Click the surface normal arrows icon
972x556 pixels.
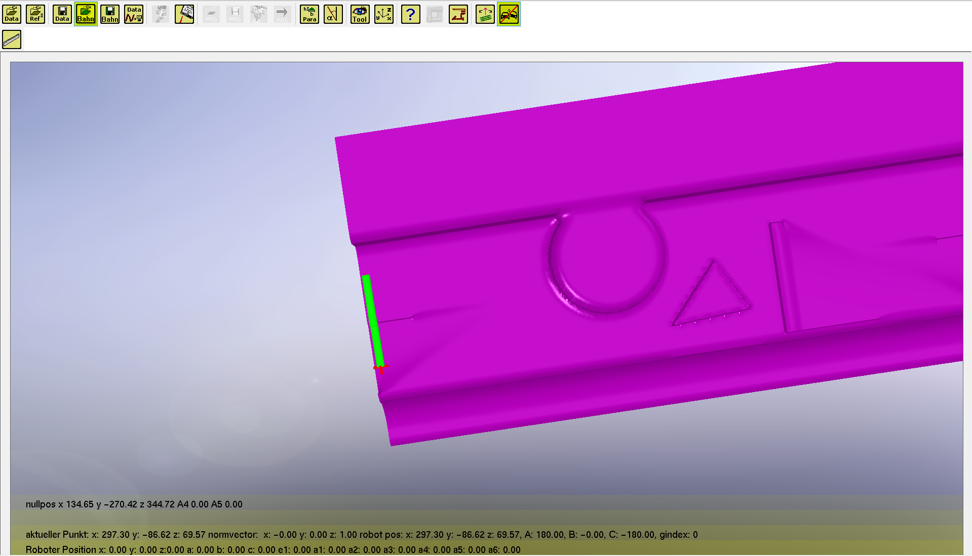[x=485, y=14]
